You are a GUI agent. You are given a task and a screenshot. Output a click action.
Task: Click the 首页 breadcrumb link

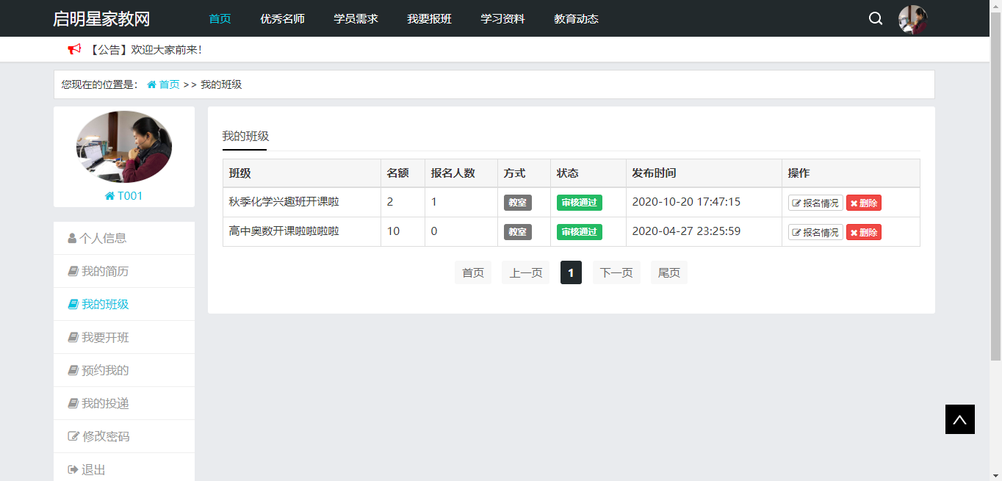[x=169, y=84]
